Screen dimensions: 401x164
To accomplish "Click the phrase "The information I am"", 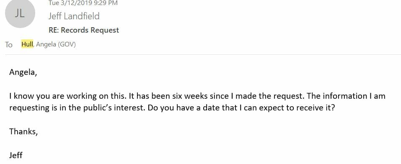I will point(346,96).
